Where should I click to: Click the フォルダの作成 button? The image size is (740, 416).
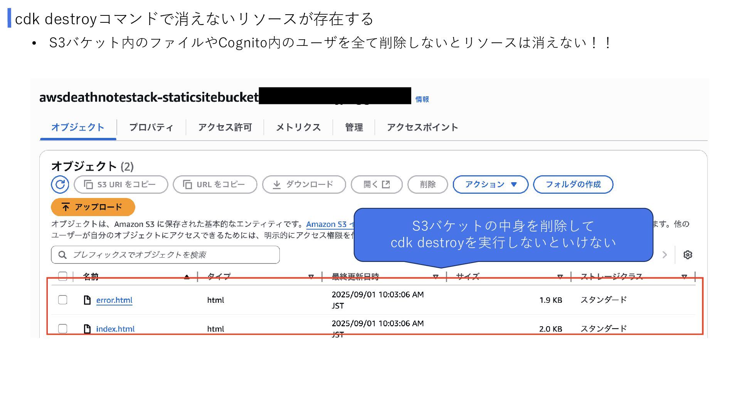[x=573, y=185]
